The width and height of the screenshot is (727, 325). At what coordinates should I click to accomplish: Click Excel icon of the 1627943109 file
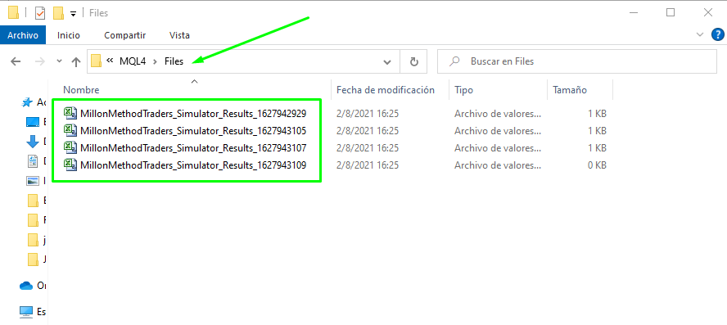click(70, 165)
